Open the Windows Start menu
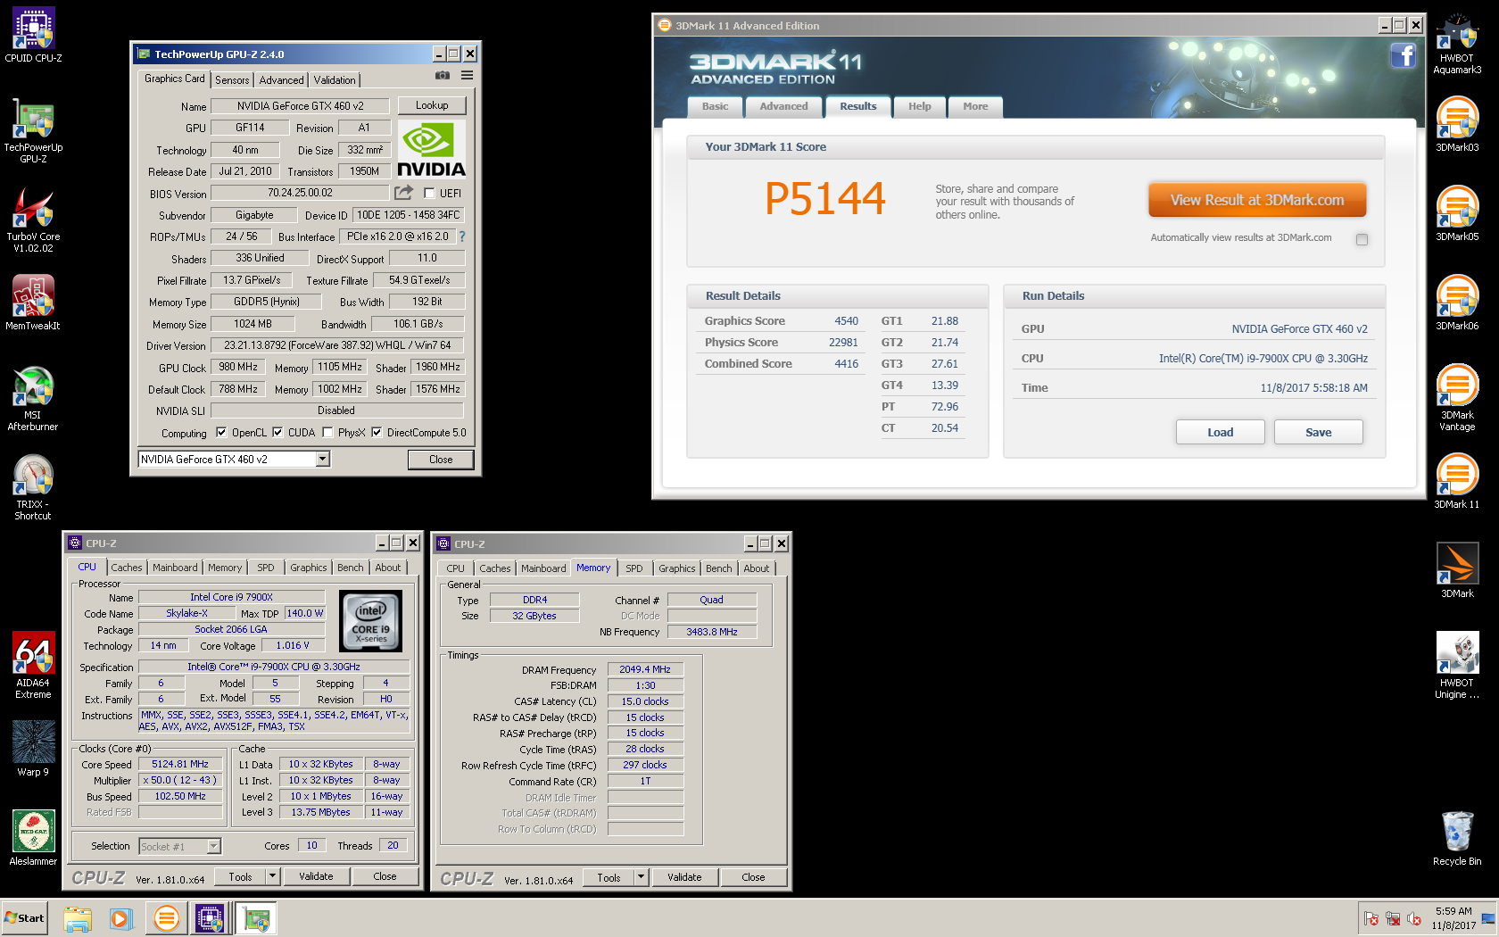 click(x=24, y=918)
